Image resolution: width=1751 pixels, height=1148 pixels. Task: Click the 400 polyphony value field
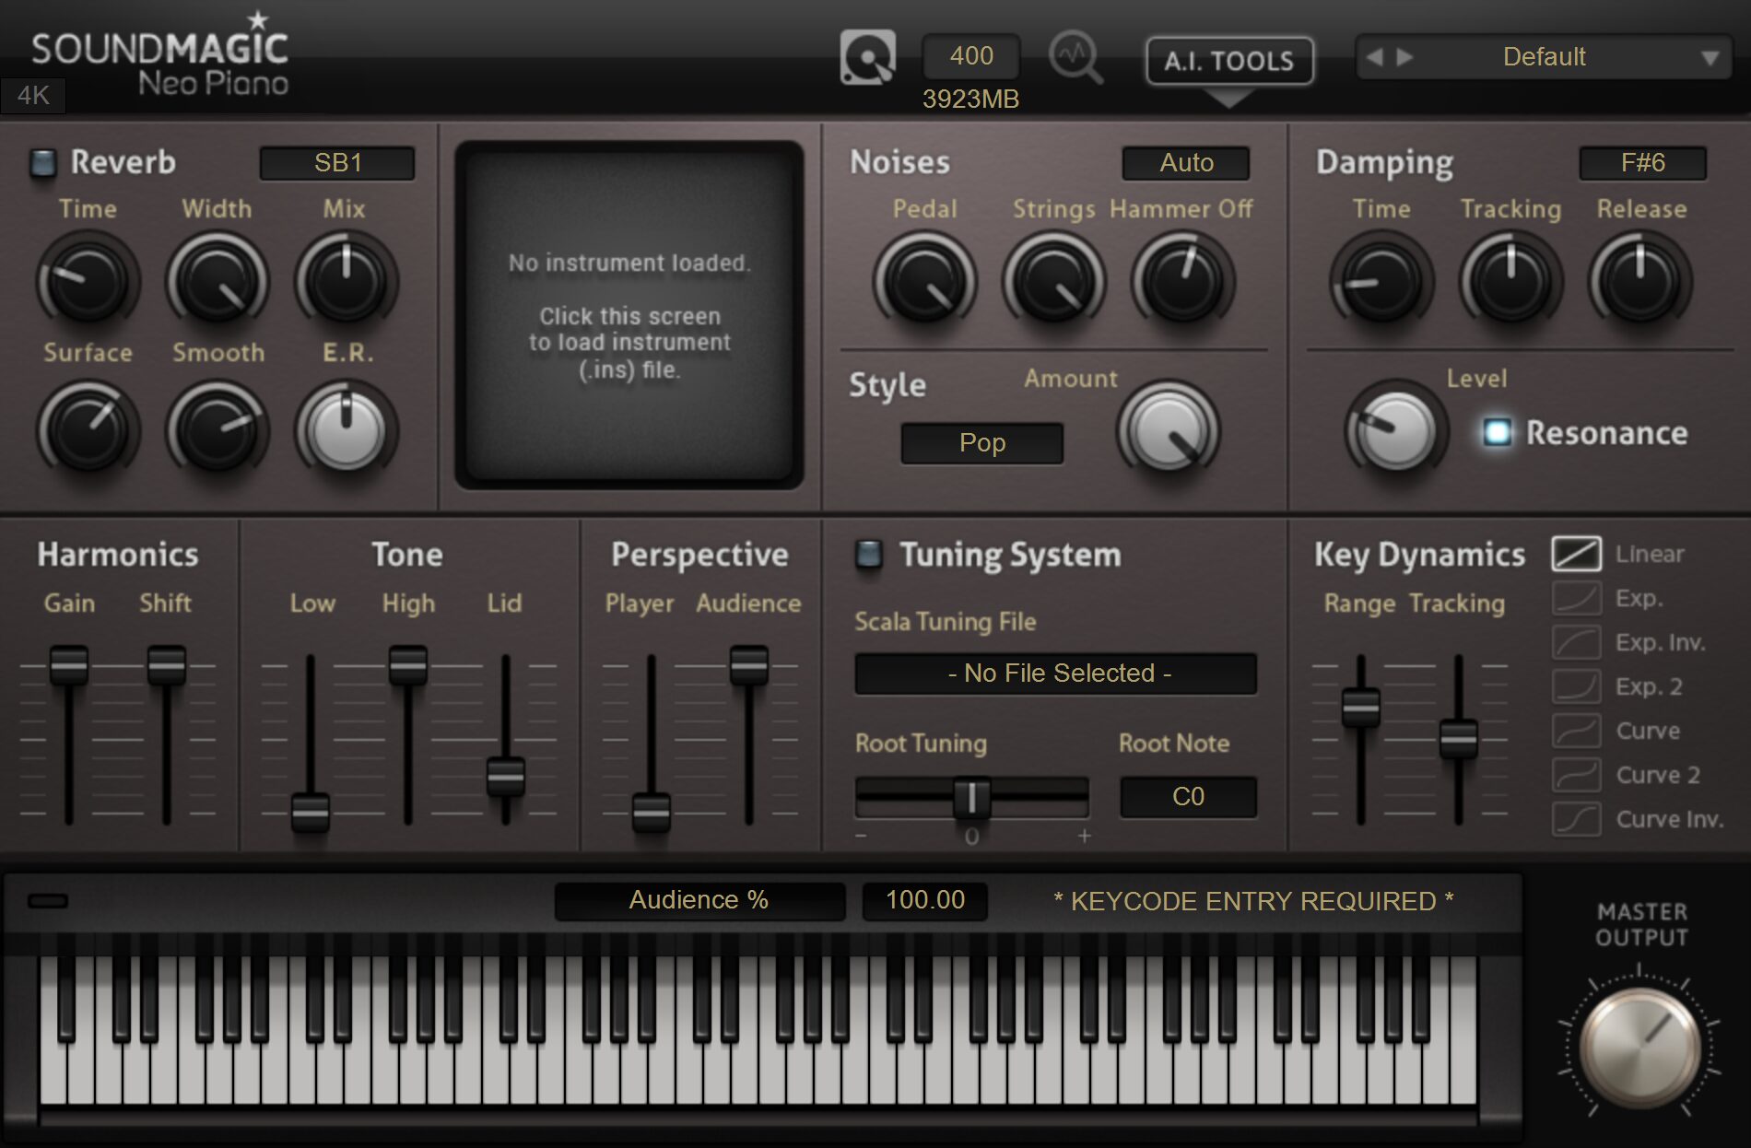tap(971, 56)
